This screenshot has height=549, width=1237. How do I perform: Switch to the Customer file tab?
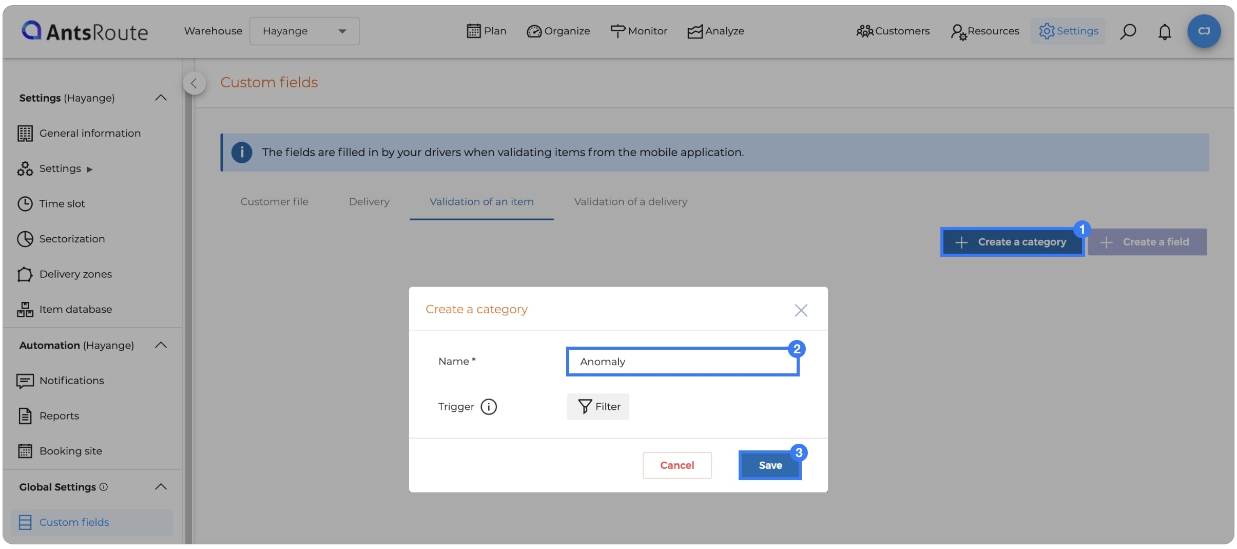coord(274,202)
